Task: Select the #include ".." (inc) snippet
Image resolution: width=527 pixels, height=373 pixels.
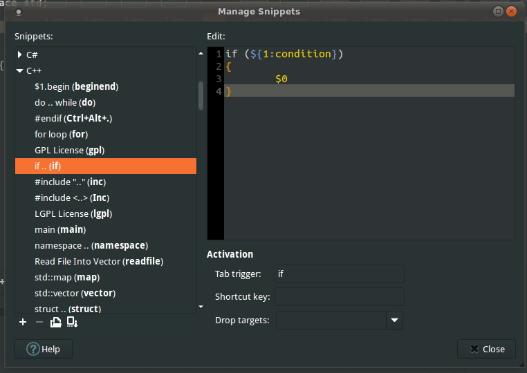Action: (106, 182)
